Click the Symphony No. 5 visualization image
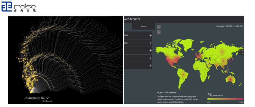This screenshot has height=107, width=255. 66,60
